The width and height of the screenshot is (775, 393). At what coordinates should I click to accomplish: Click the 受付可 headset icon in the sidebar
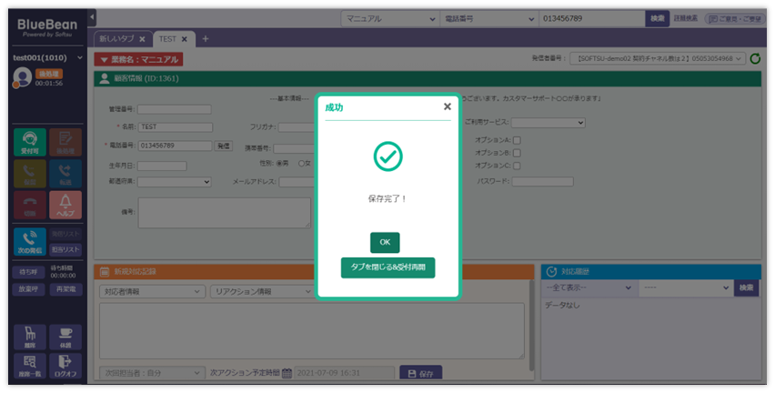(x=29, y=140)
